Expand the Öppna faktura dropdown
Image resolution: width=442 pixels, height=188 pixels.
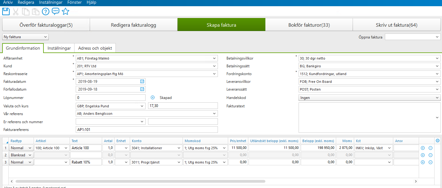(438, 36)
